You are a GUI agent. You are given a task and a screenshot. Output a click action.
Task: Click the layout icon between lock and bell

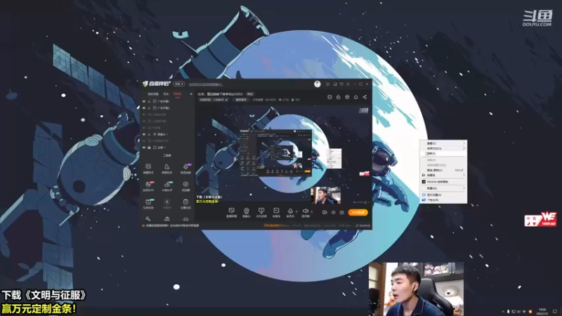tap(347, 97)
